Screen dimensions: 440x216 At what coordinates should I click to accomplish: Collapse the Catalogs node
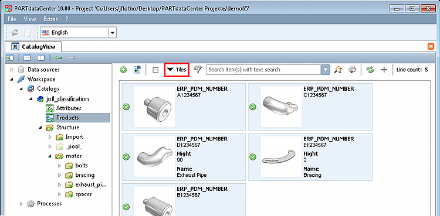(21, 89)
